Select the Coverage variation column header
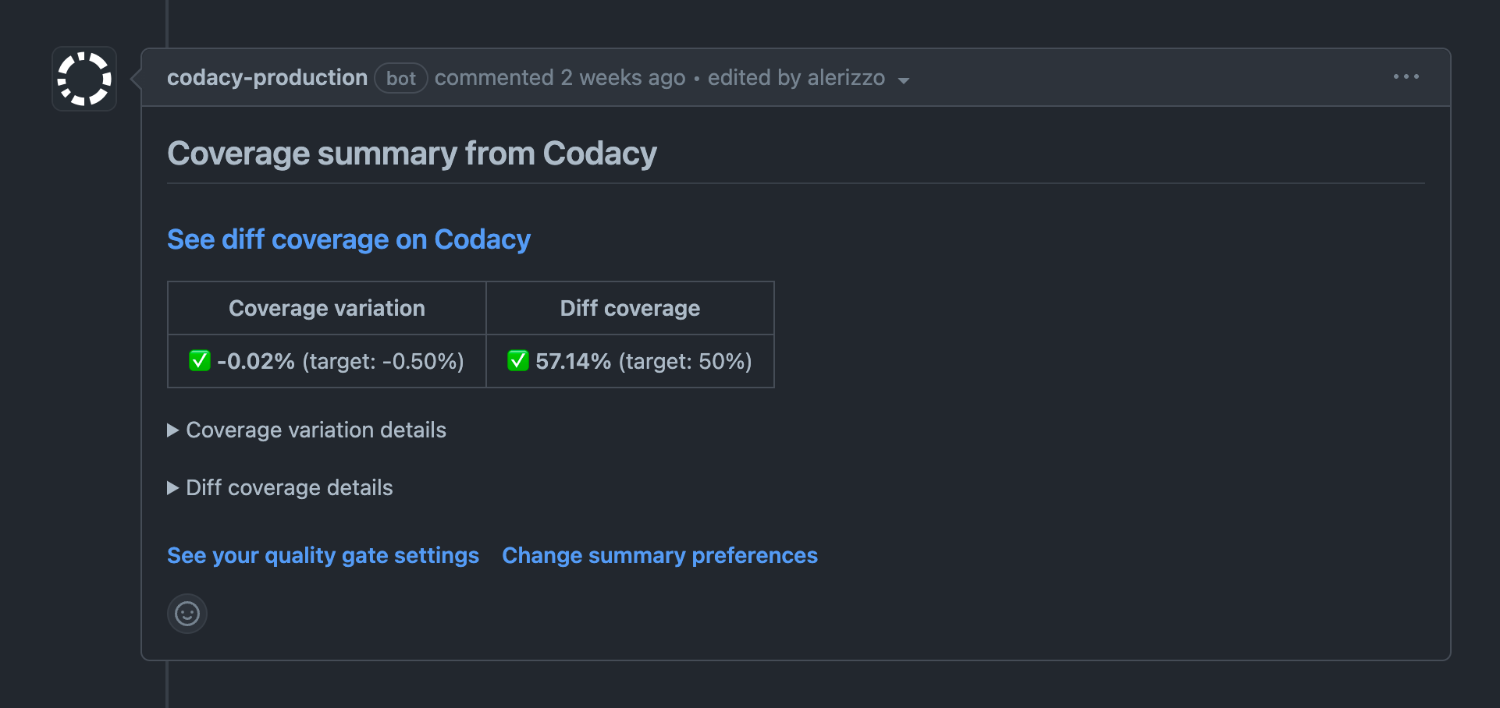1500x708 pixels. [326, 307]
